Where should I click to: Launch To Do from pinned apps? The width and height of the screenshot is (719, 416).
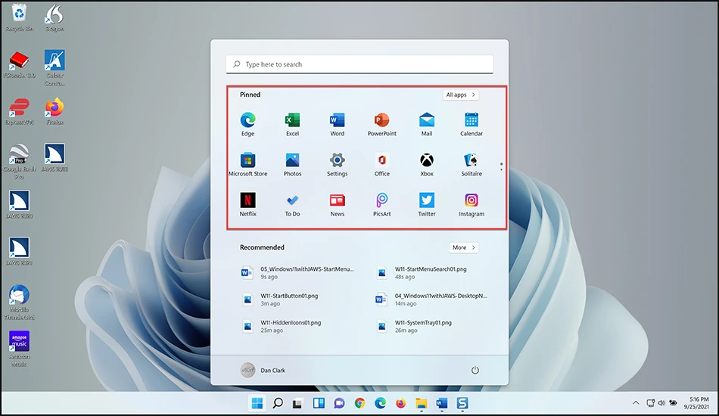(292, 204)
